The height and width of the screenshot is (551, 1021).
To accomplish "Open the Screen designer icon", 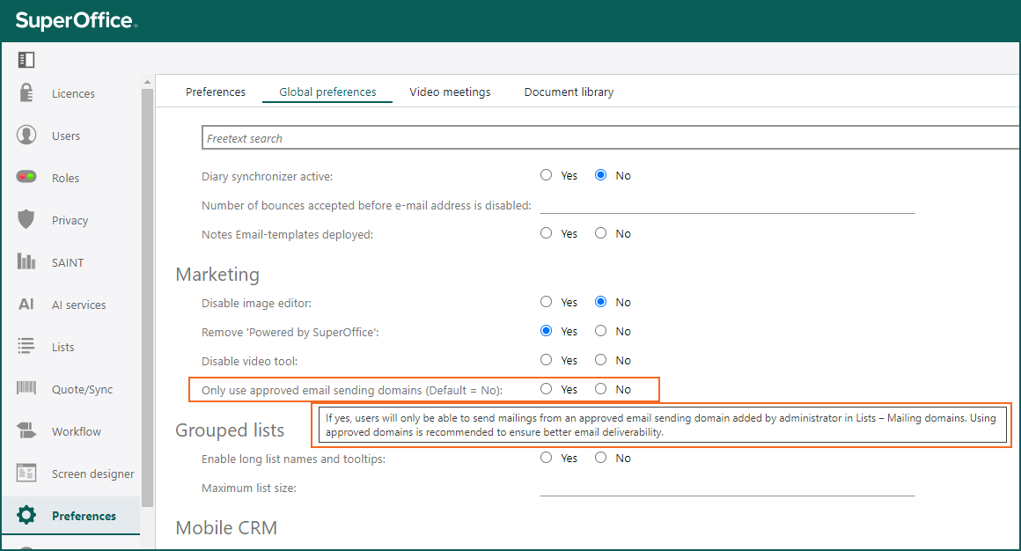I will pos(26,473).
